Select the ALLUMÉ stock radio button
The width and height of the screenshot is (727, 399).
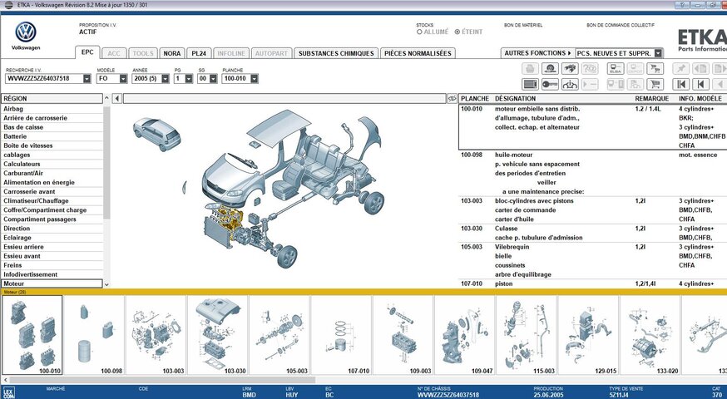[419, 32]
